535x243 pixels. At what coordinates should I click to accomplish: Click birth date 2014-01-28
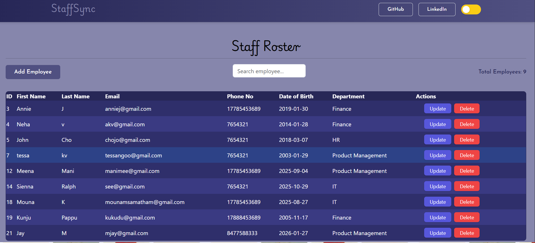(294, 124)
